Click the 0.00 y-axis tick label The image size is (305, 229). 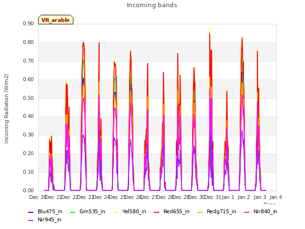(x=29, y=191)
